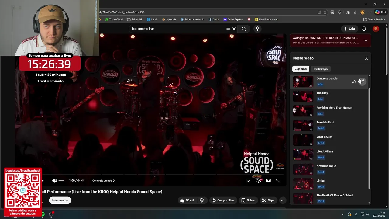Open the YouTube account avatar menu

(x=376, y=29)
